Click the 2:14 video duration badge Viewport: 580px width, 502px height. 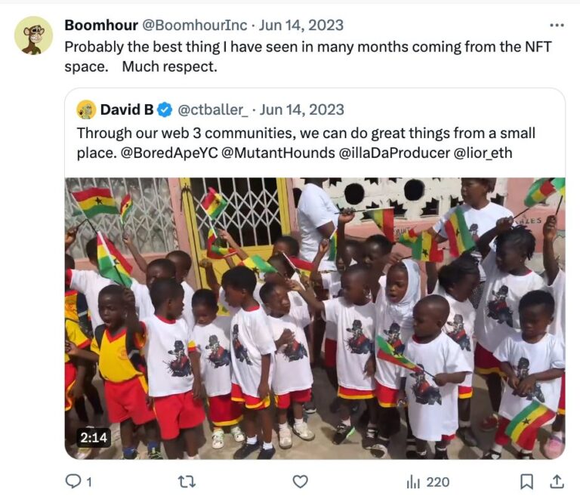94,438
